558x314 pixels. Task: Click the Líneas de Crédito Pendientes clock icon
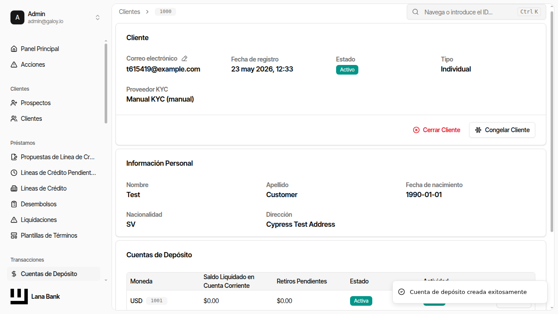click(x=14, y=173)
